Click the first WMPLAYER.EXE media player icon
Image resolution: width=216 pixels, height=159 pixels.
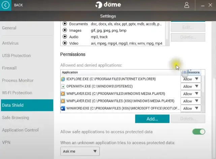tap(63, 94)
